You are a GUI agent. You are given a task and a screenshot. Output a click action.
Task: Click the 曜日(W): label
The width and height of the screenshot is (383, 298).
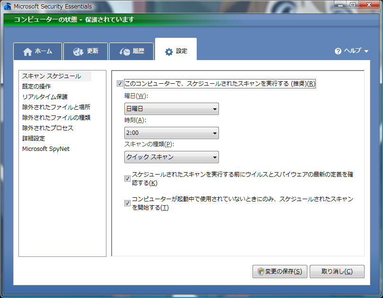tap(136, 96)
